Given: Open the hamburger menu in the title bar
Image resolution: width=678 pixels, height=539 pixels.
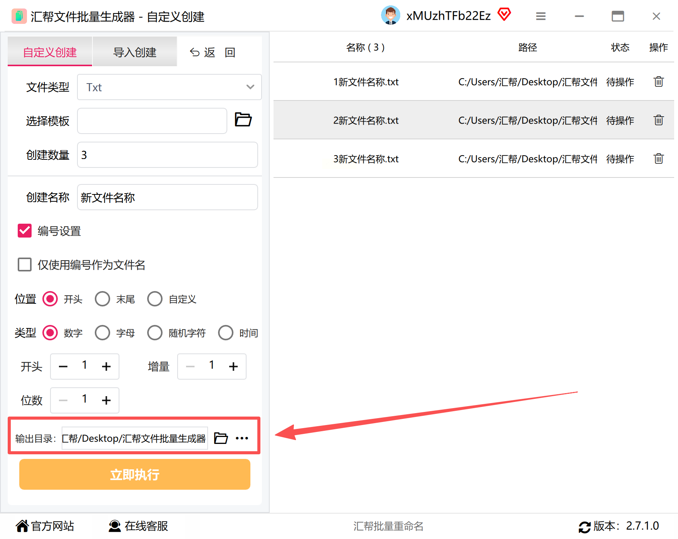Looking at the screenshot, I should click(x=541, y=16).
